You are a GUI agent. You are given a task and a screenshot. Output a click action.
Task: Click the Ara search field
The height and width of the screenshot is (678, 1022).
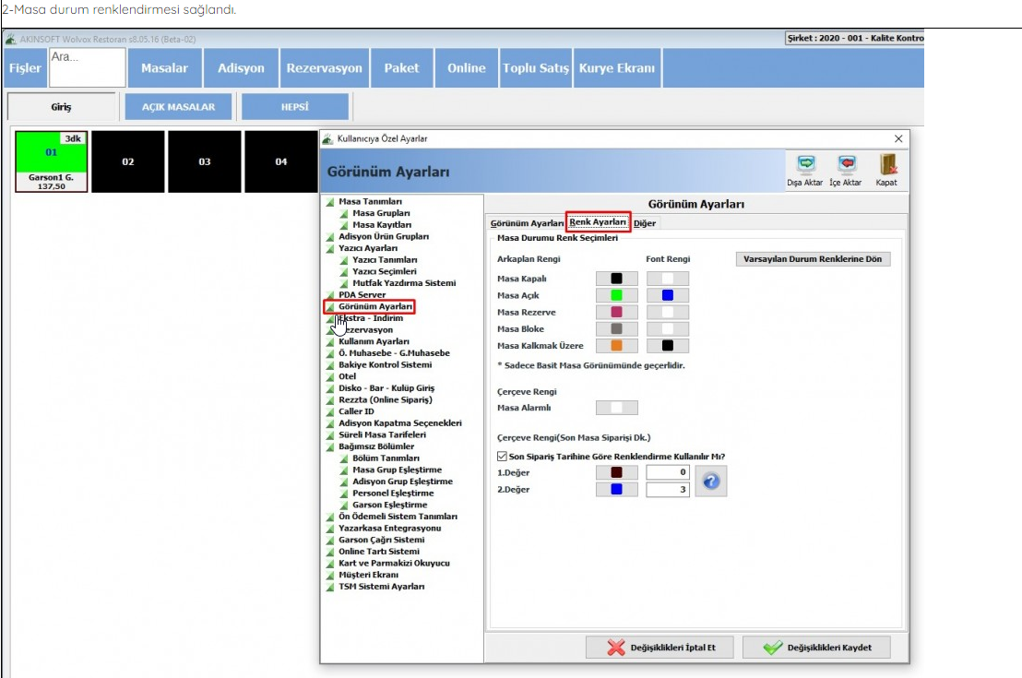point(88,68)
